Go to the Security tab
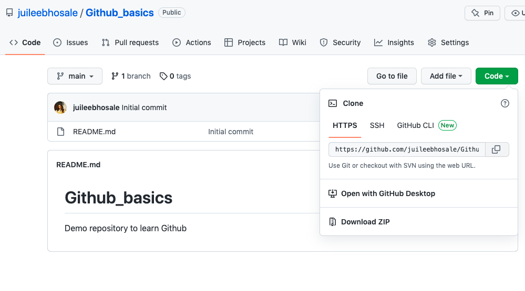This screenshot has width=525, height=291. tap(340, 43)
